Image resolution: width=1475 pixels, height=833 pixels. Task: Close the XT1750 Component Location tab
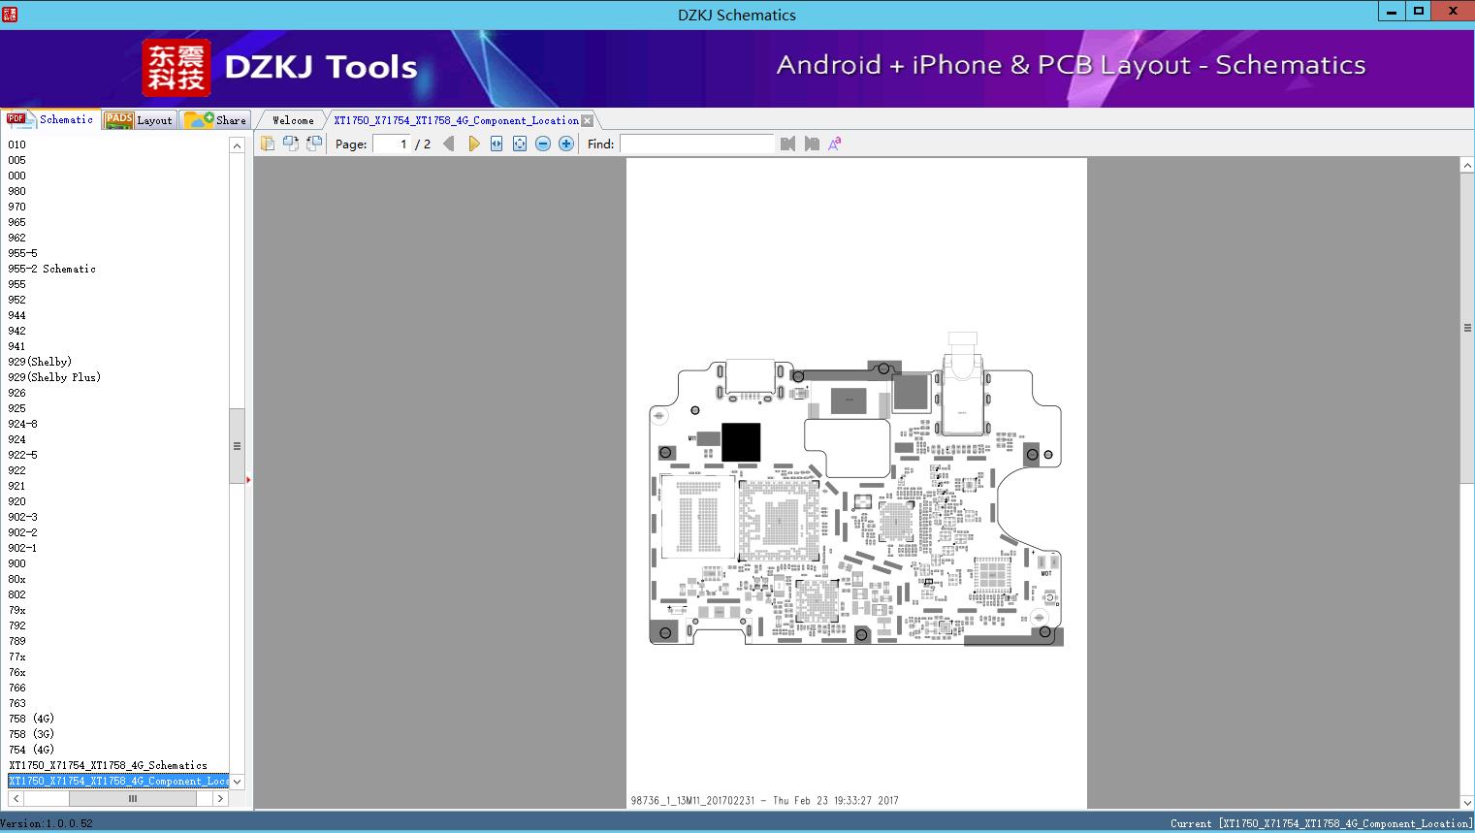(587, 120)
